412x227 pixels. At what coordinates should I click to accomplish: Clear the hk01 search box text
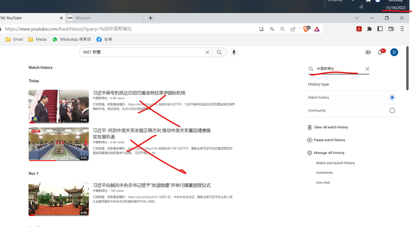(207, 52)
